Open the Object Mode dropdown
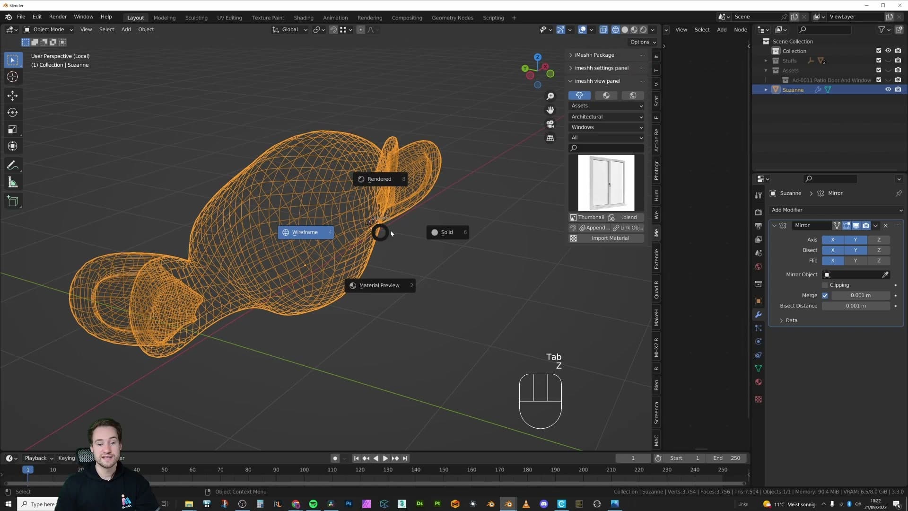This screenshot has height=511, width=908. point(48,29)
